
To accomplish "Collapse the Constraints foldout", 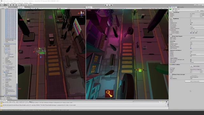I will (170, 30).
